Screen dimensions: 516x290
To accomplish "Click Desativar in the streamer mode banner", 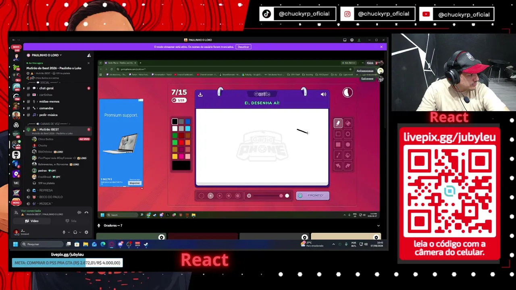I will [243, 47].
